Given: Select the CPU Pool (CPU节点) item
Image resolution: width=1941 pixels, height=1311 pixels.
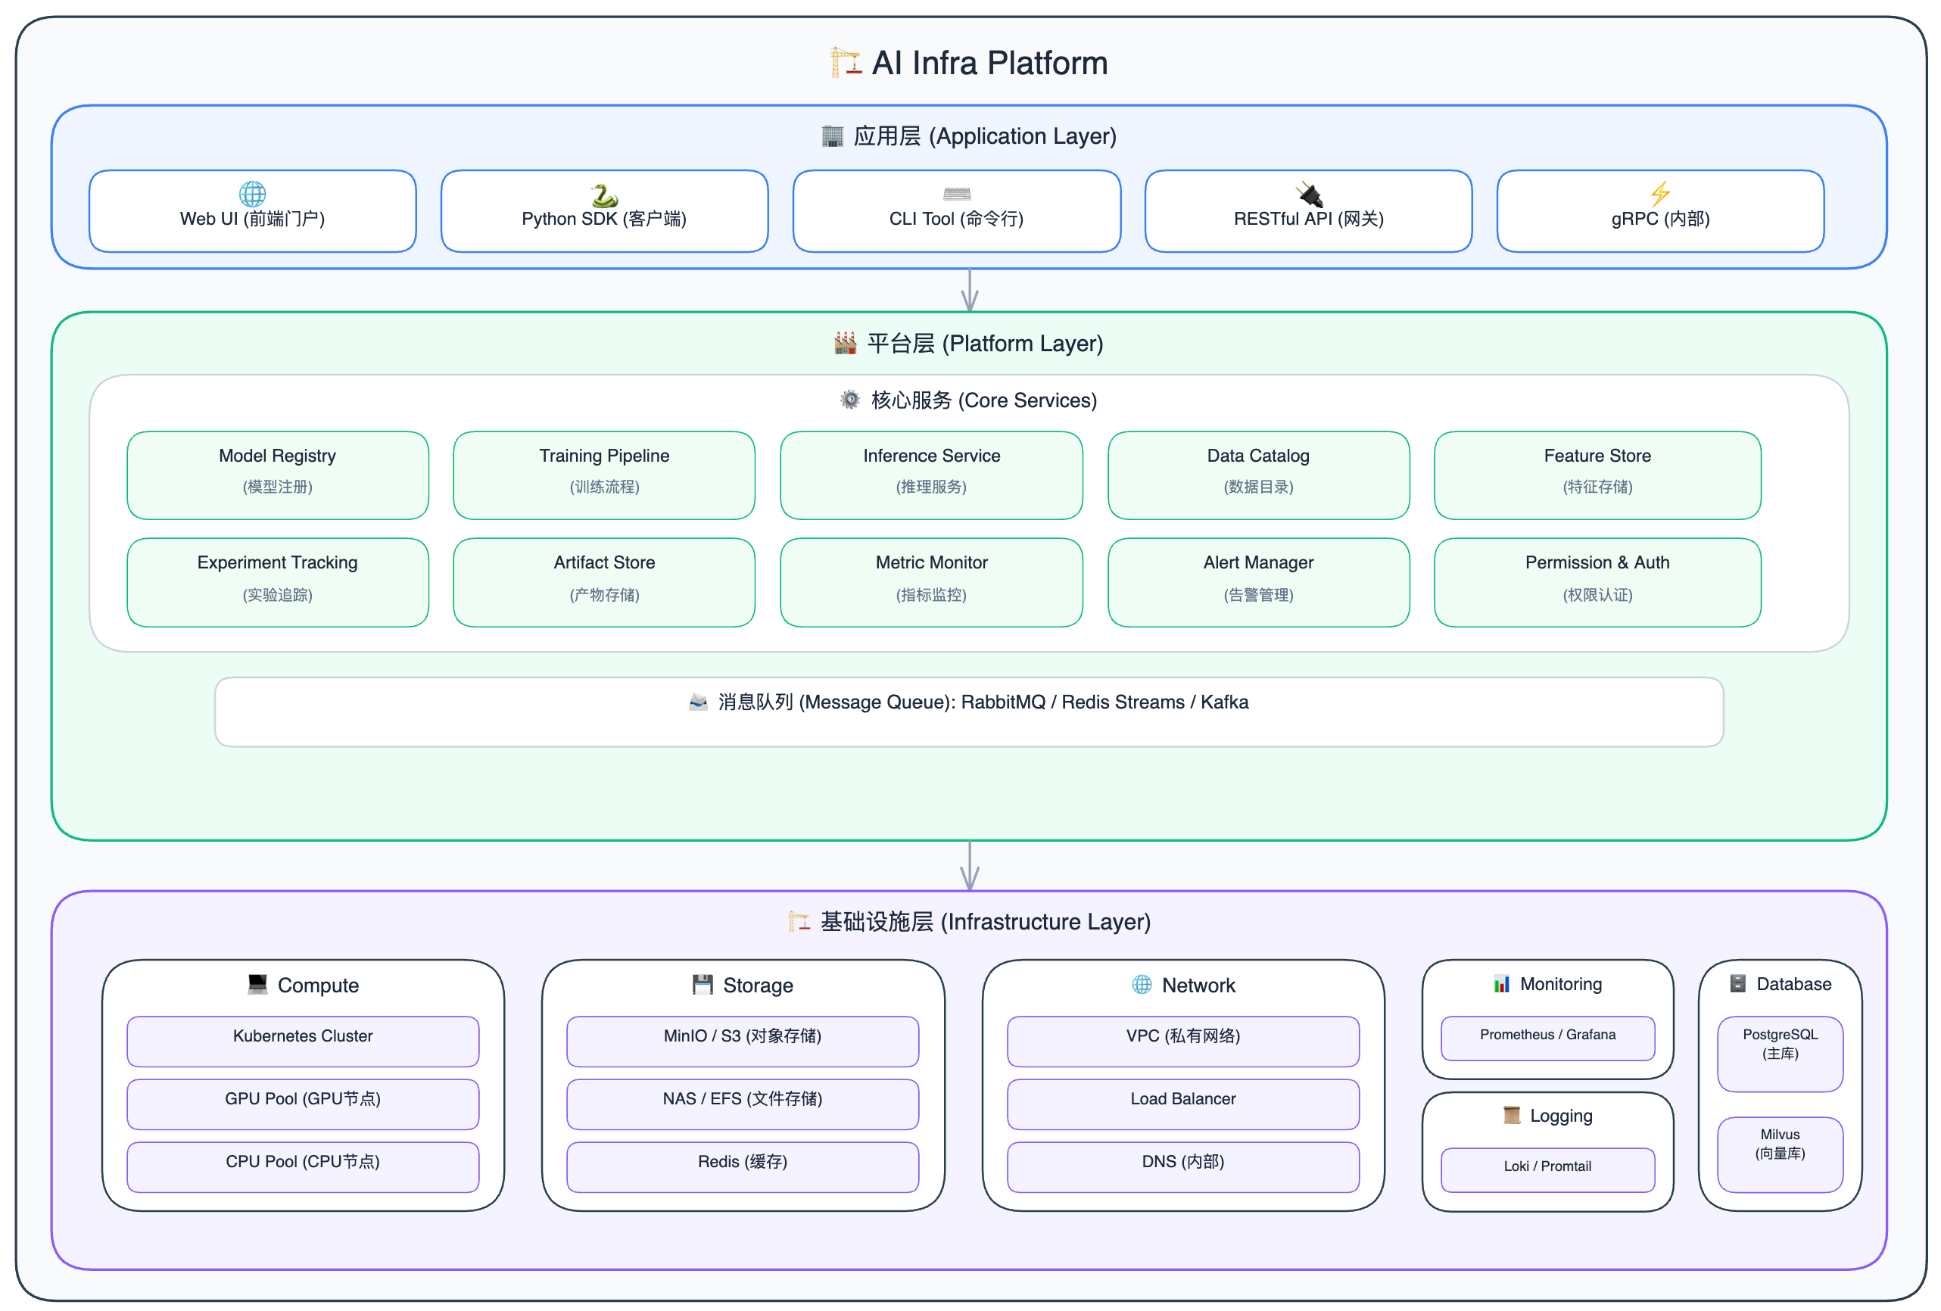Looking at the screenshot, I should (x=303, y=1167).
